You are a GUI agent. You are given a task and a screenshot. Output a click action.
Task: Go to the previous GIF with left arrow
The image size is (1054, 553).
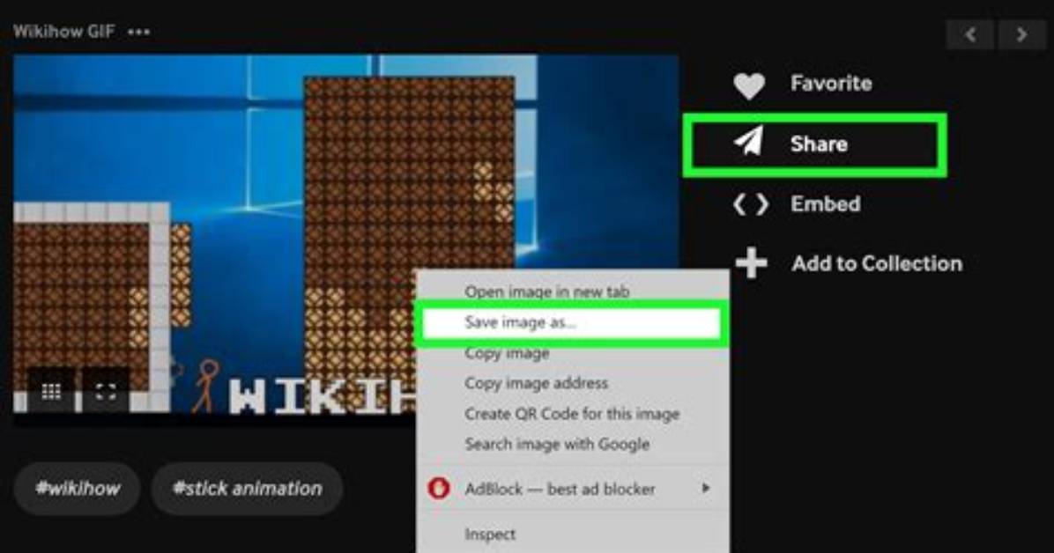970,34
